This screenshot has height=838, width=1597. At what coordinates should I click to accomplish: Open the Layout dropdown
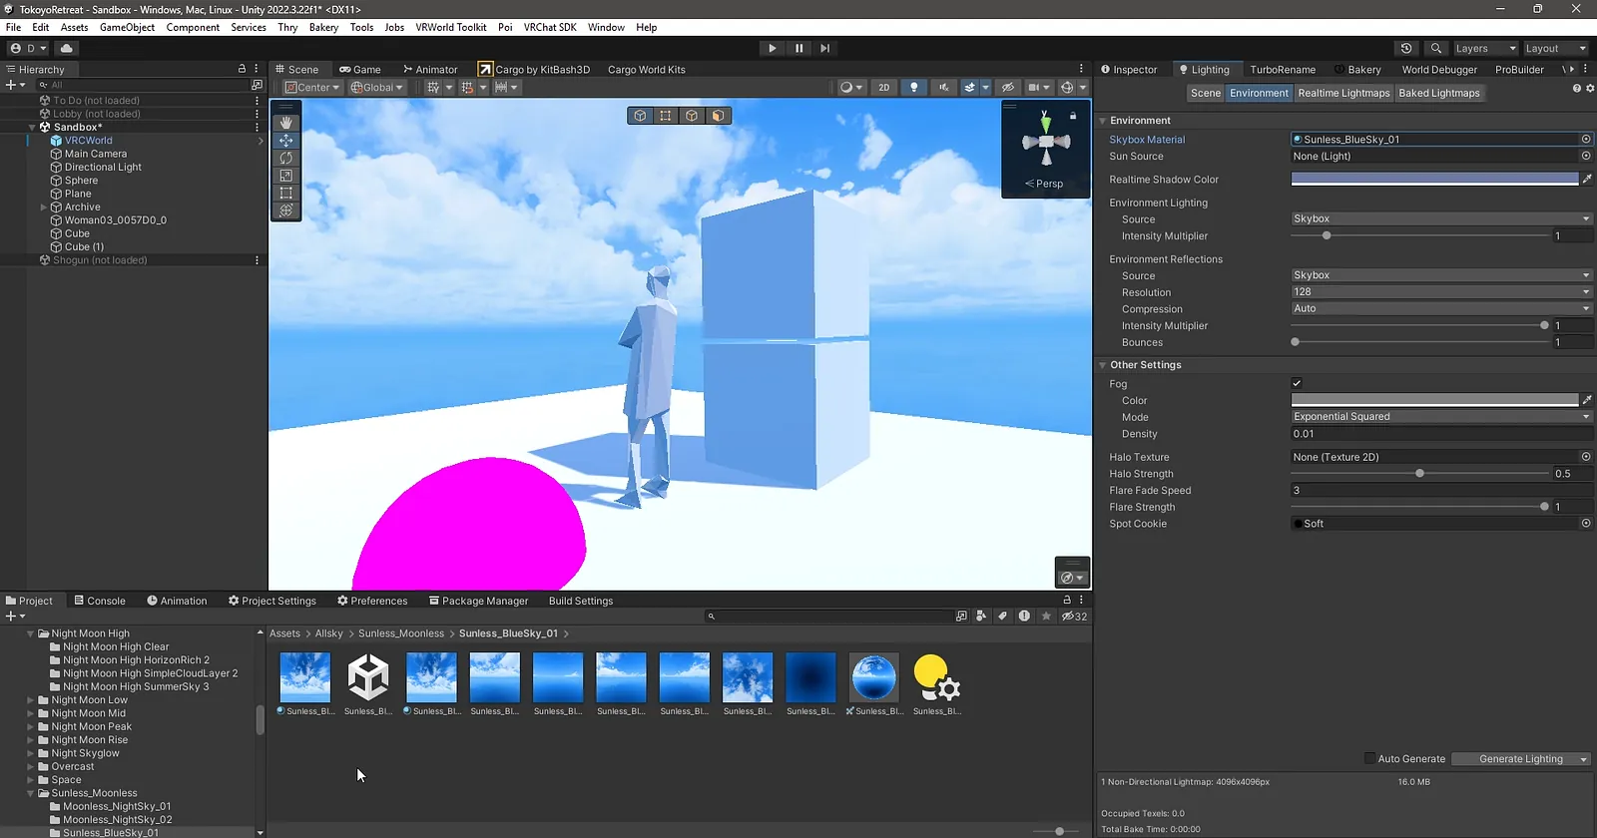1555,48
